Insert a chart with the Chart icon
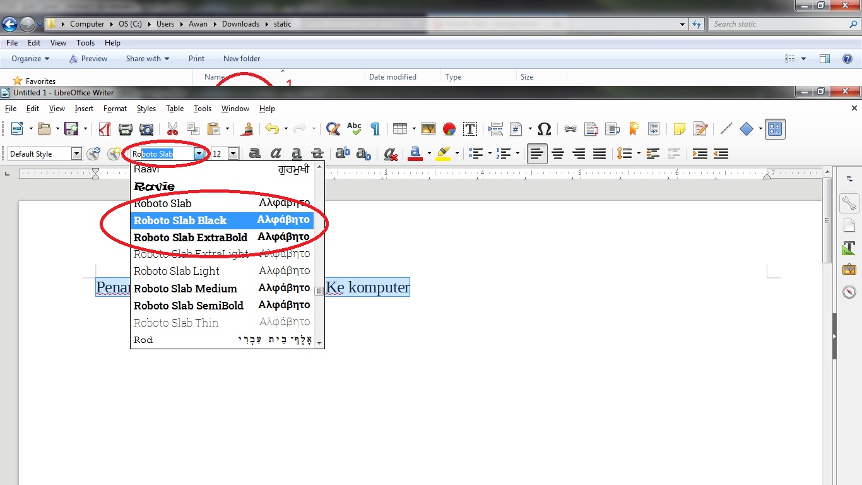Image resolution: width=862 pixels, height=485 pixels. [449, 129]
